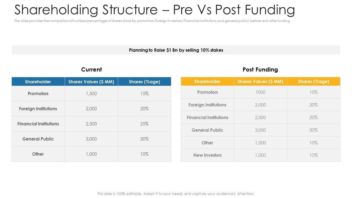Click the "25%" shares percentage cell
Image resolution: width=352 pixels, height=198 pixels.
pos(144,124)
